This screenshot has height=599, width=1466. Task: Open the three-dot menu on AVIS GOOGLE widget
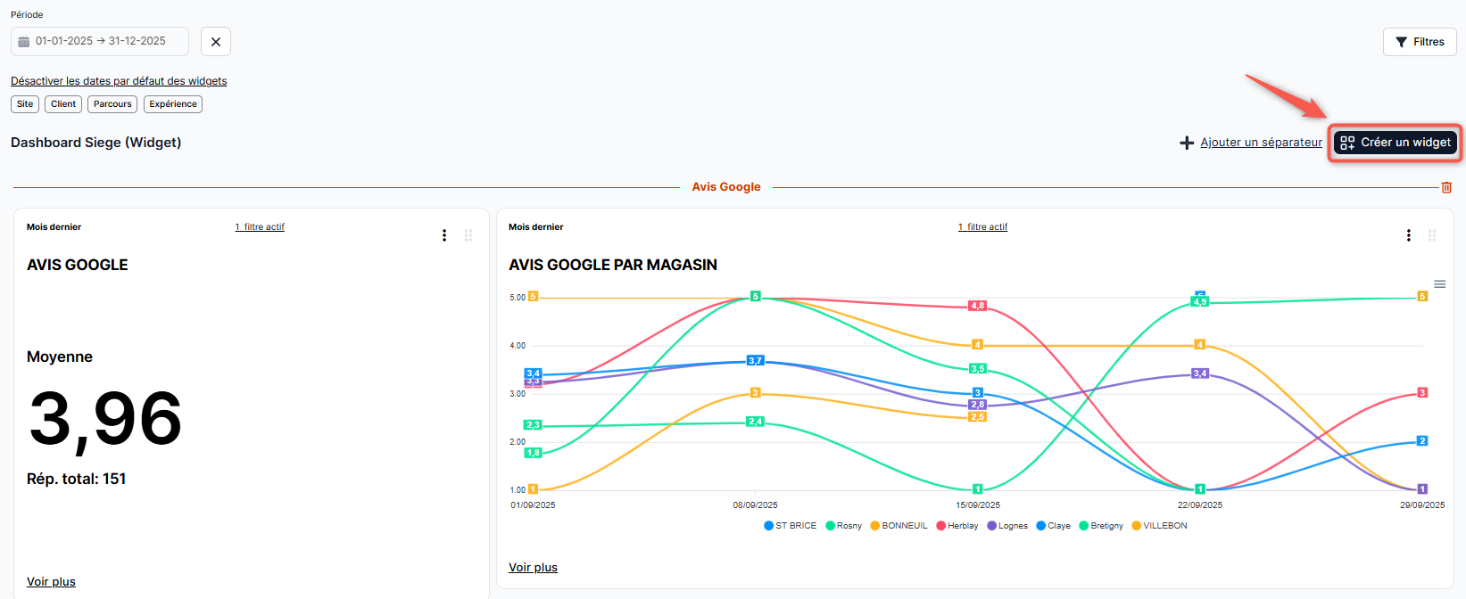point(444,235)
